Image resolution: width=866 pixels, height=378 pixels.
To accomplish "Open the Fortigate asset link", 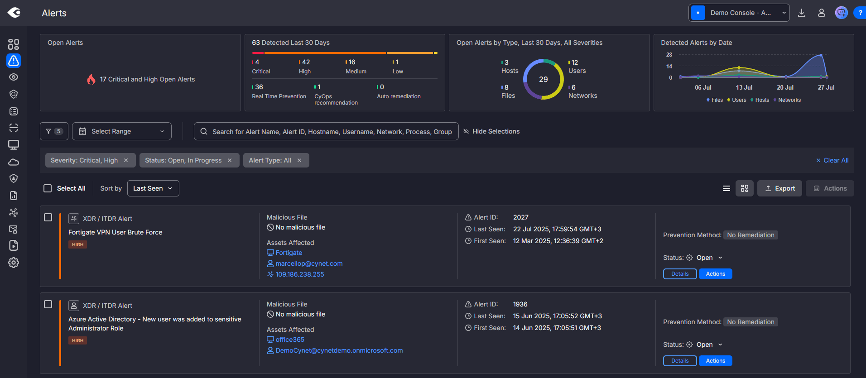I will coord(289,253).
